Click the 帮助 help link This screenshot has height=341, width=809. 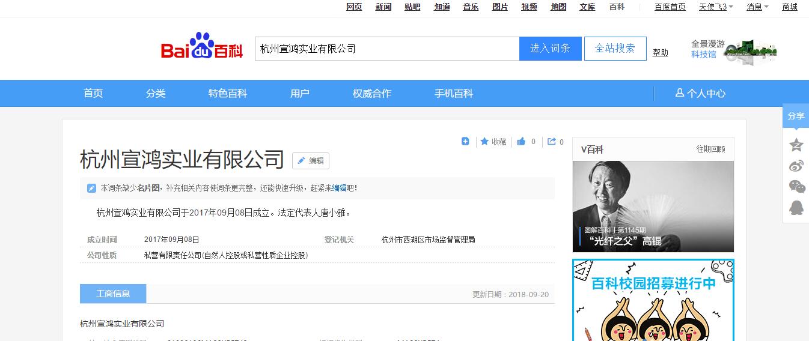click(661, 53)
